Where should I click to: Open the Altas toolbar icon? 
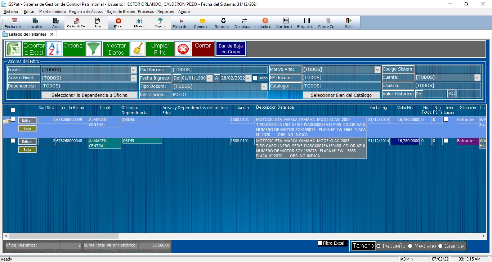coord(98,23)
